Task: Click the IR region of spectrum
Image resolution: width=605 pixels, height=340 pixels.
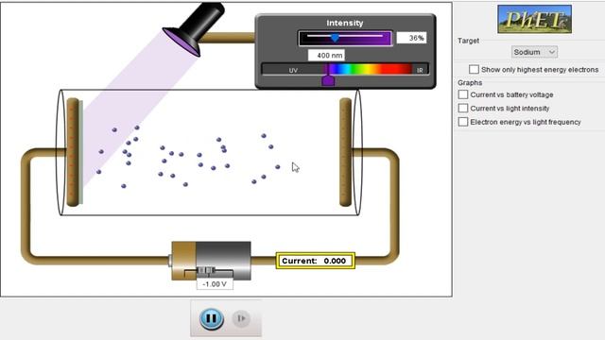Action: (x=420, y=70)
